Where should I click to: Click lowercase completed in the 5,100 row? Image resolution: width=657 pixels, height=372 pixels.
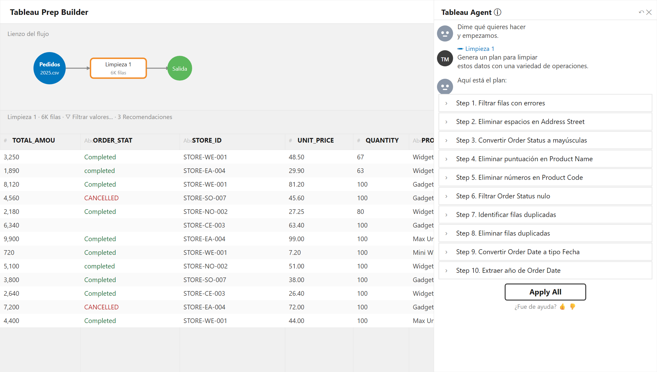[x=99, y=266]
